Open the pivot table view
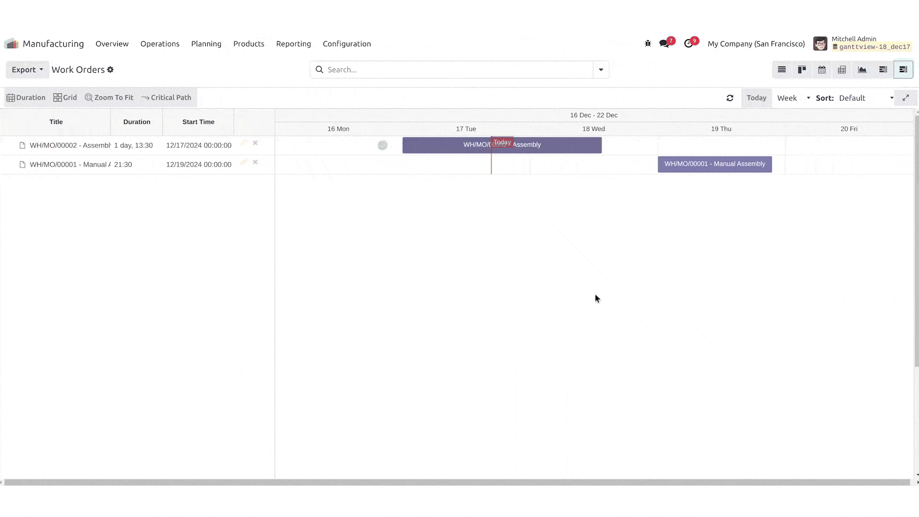Image resolution: width=919 pixels, height=517 pixels. [x=842, y=70]
